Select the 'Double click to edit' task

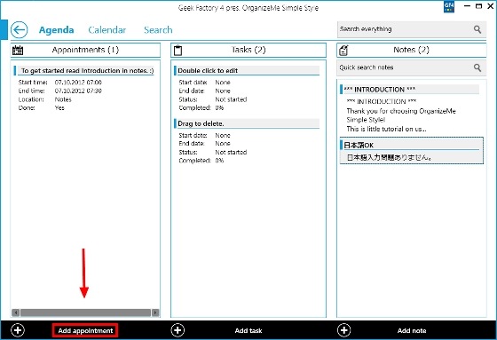[247, 71]
